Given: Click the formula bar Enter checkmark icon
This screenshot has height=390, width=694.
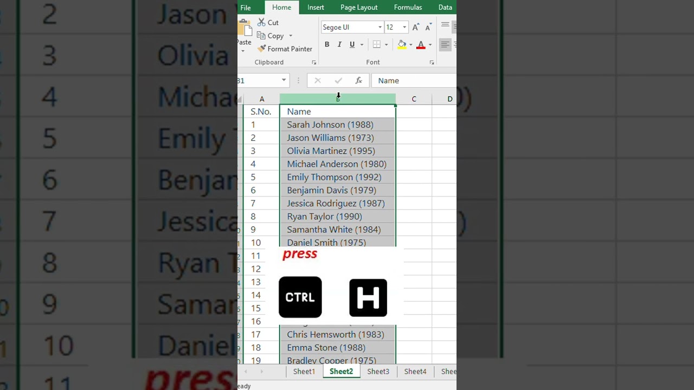Looking at the screenshot, I should point(338,81).
